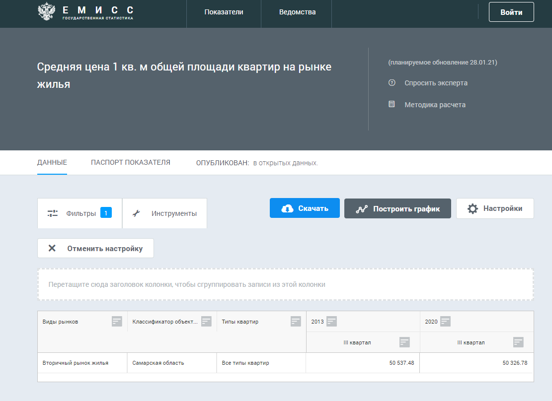The width and height of the screenshot is (552, 401).
Task: Switch to the Паспорт показателя tab
Action: pos(130,162)
